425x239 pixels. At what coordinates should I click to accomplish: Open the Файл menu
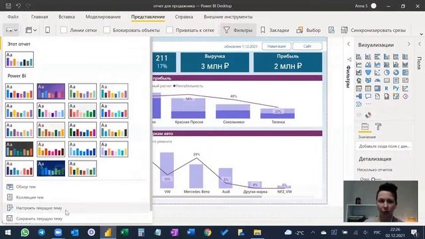pyautogui.click(x=13, y=17)
